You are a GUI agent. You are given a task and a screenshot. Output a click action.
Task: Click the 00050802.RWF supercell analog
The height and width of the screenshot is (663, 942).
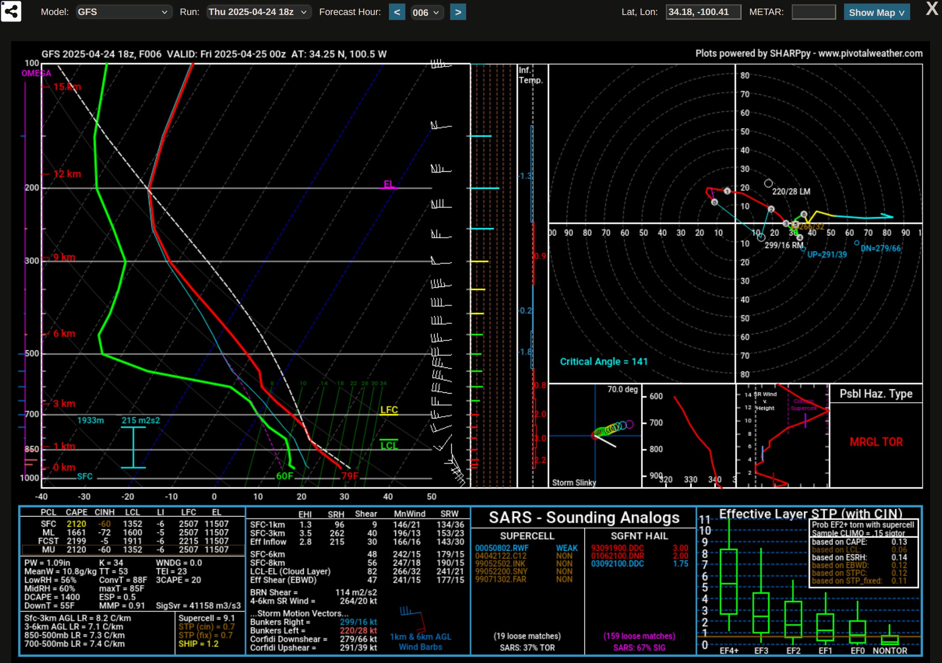coord(501,548)
